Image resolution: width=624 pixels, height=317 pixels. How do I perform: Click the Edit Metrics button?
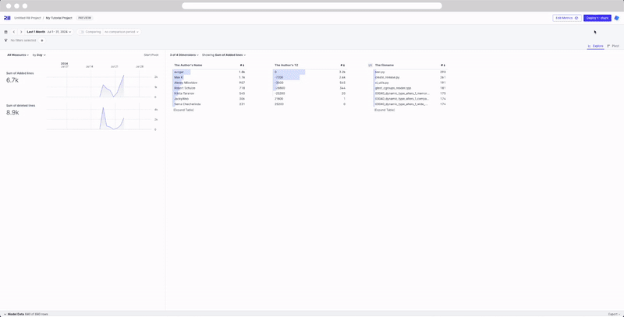[566, 18]
